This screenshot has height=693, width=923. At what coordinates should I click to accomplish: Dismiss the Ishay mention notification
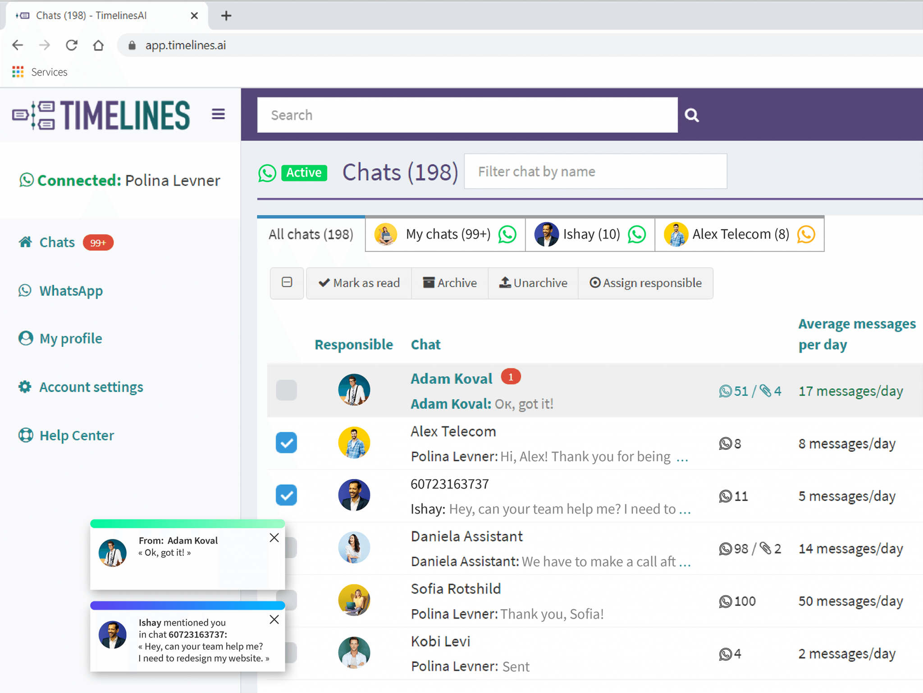coord(274,620)
